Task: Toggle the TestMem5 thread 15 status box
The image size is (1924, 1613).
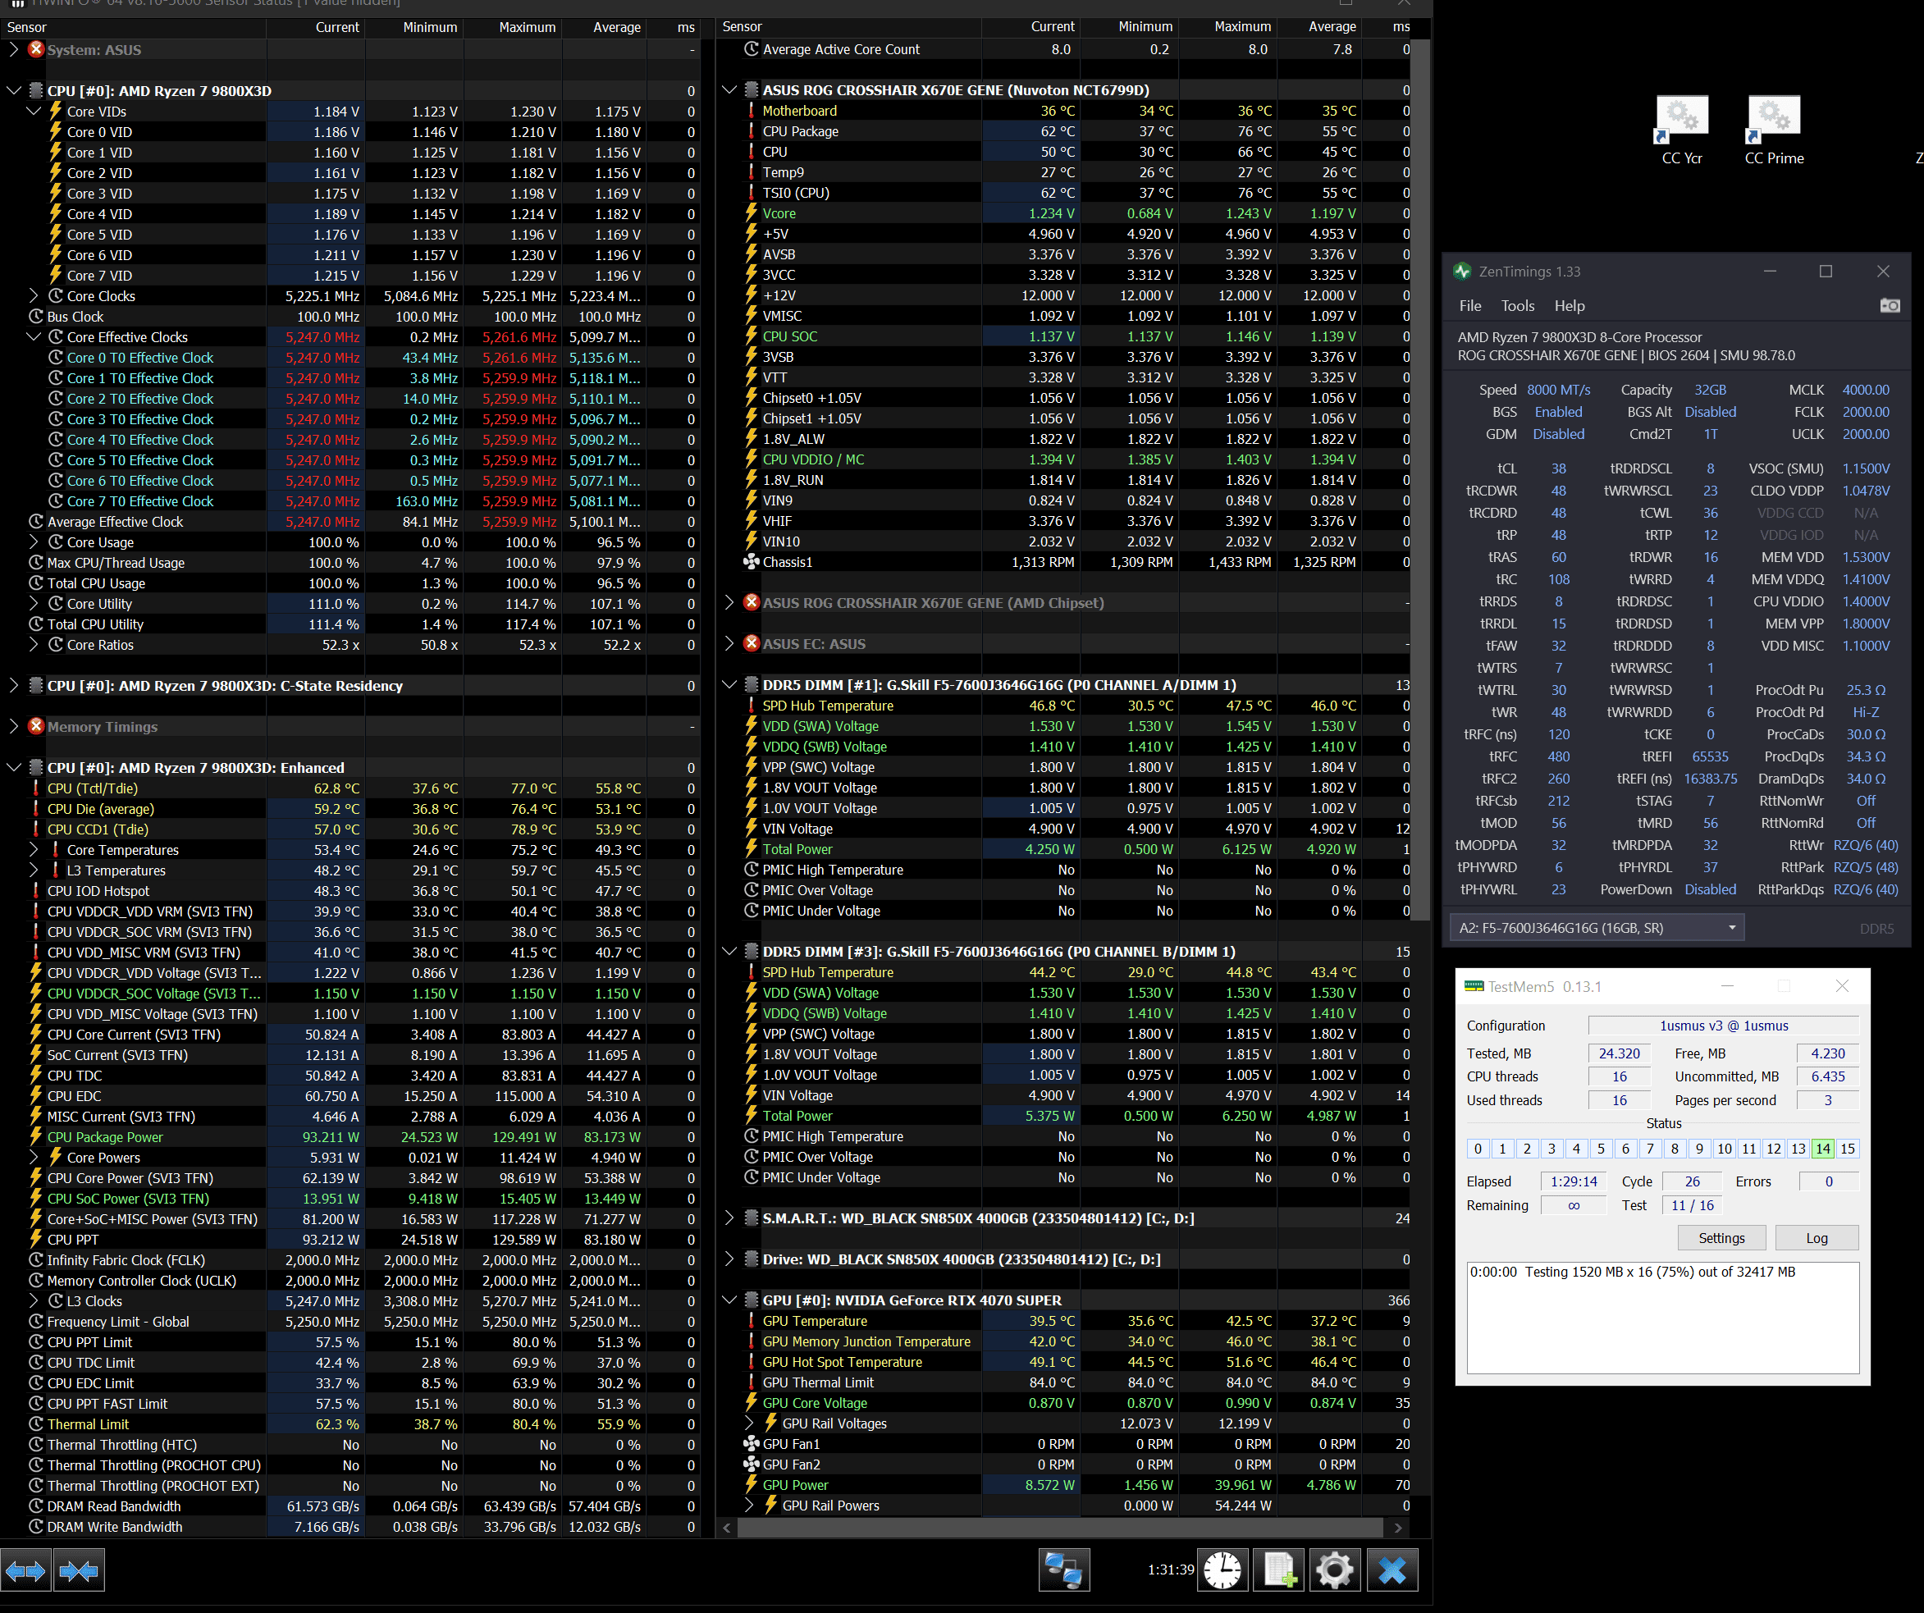Action: [1847, 1149]
